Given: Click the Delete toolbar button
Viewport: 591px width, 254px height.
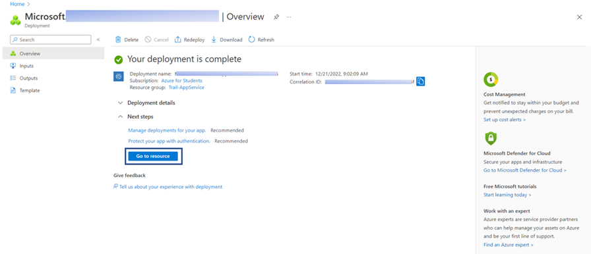Looking at the screenshot, I should (127, 39).
